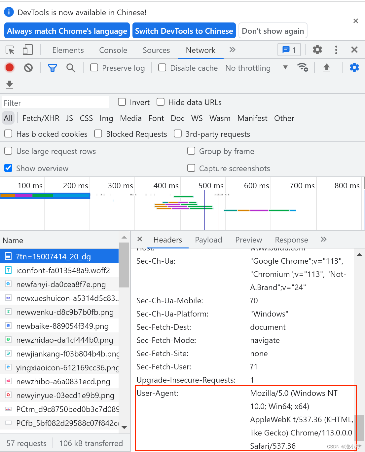Image resolution: width=365 pixels, height=452 pixels.
Task: Expand more DevTools tabs chevron after Network
Action: click(x=233, y=50)
